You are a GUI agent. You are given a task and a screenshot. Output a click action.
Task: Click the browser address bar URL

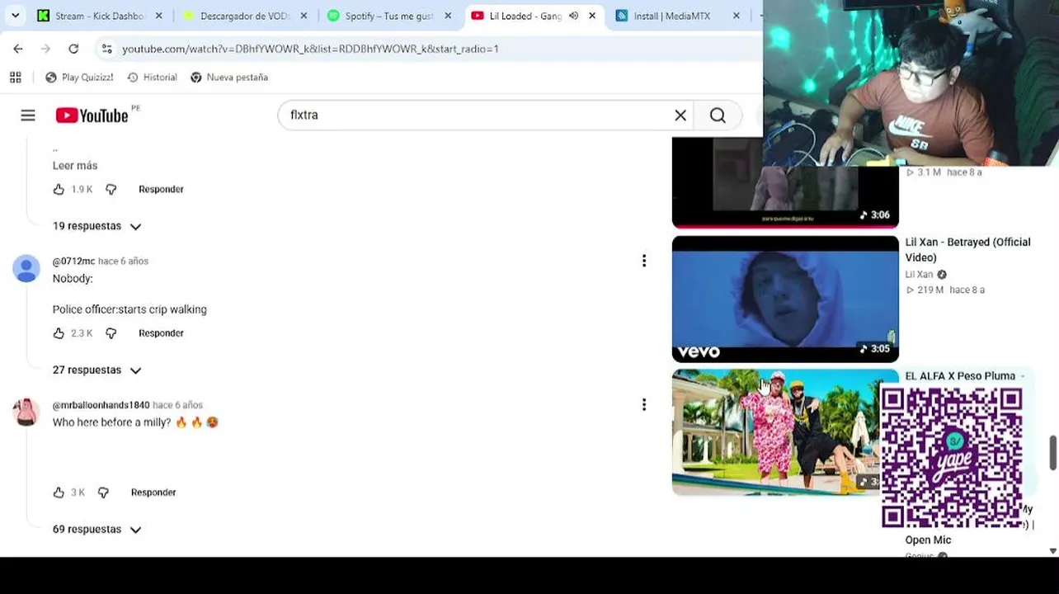[x=310, y=49]
